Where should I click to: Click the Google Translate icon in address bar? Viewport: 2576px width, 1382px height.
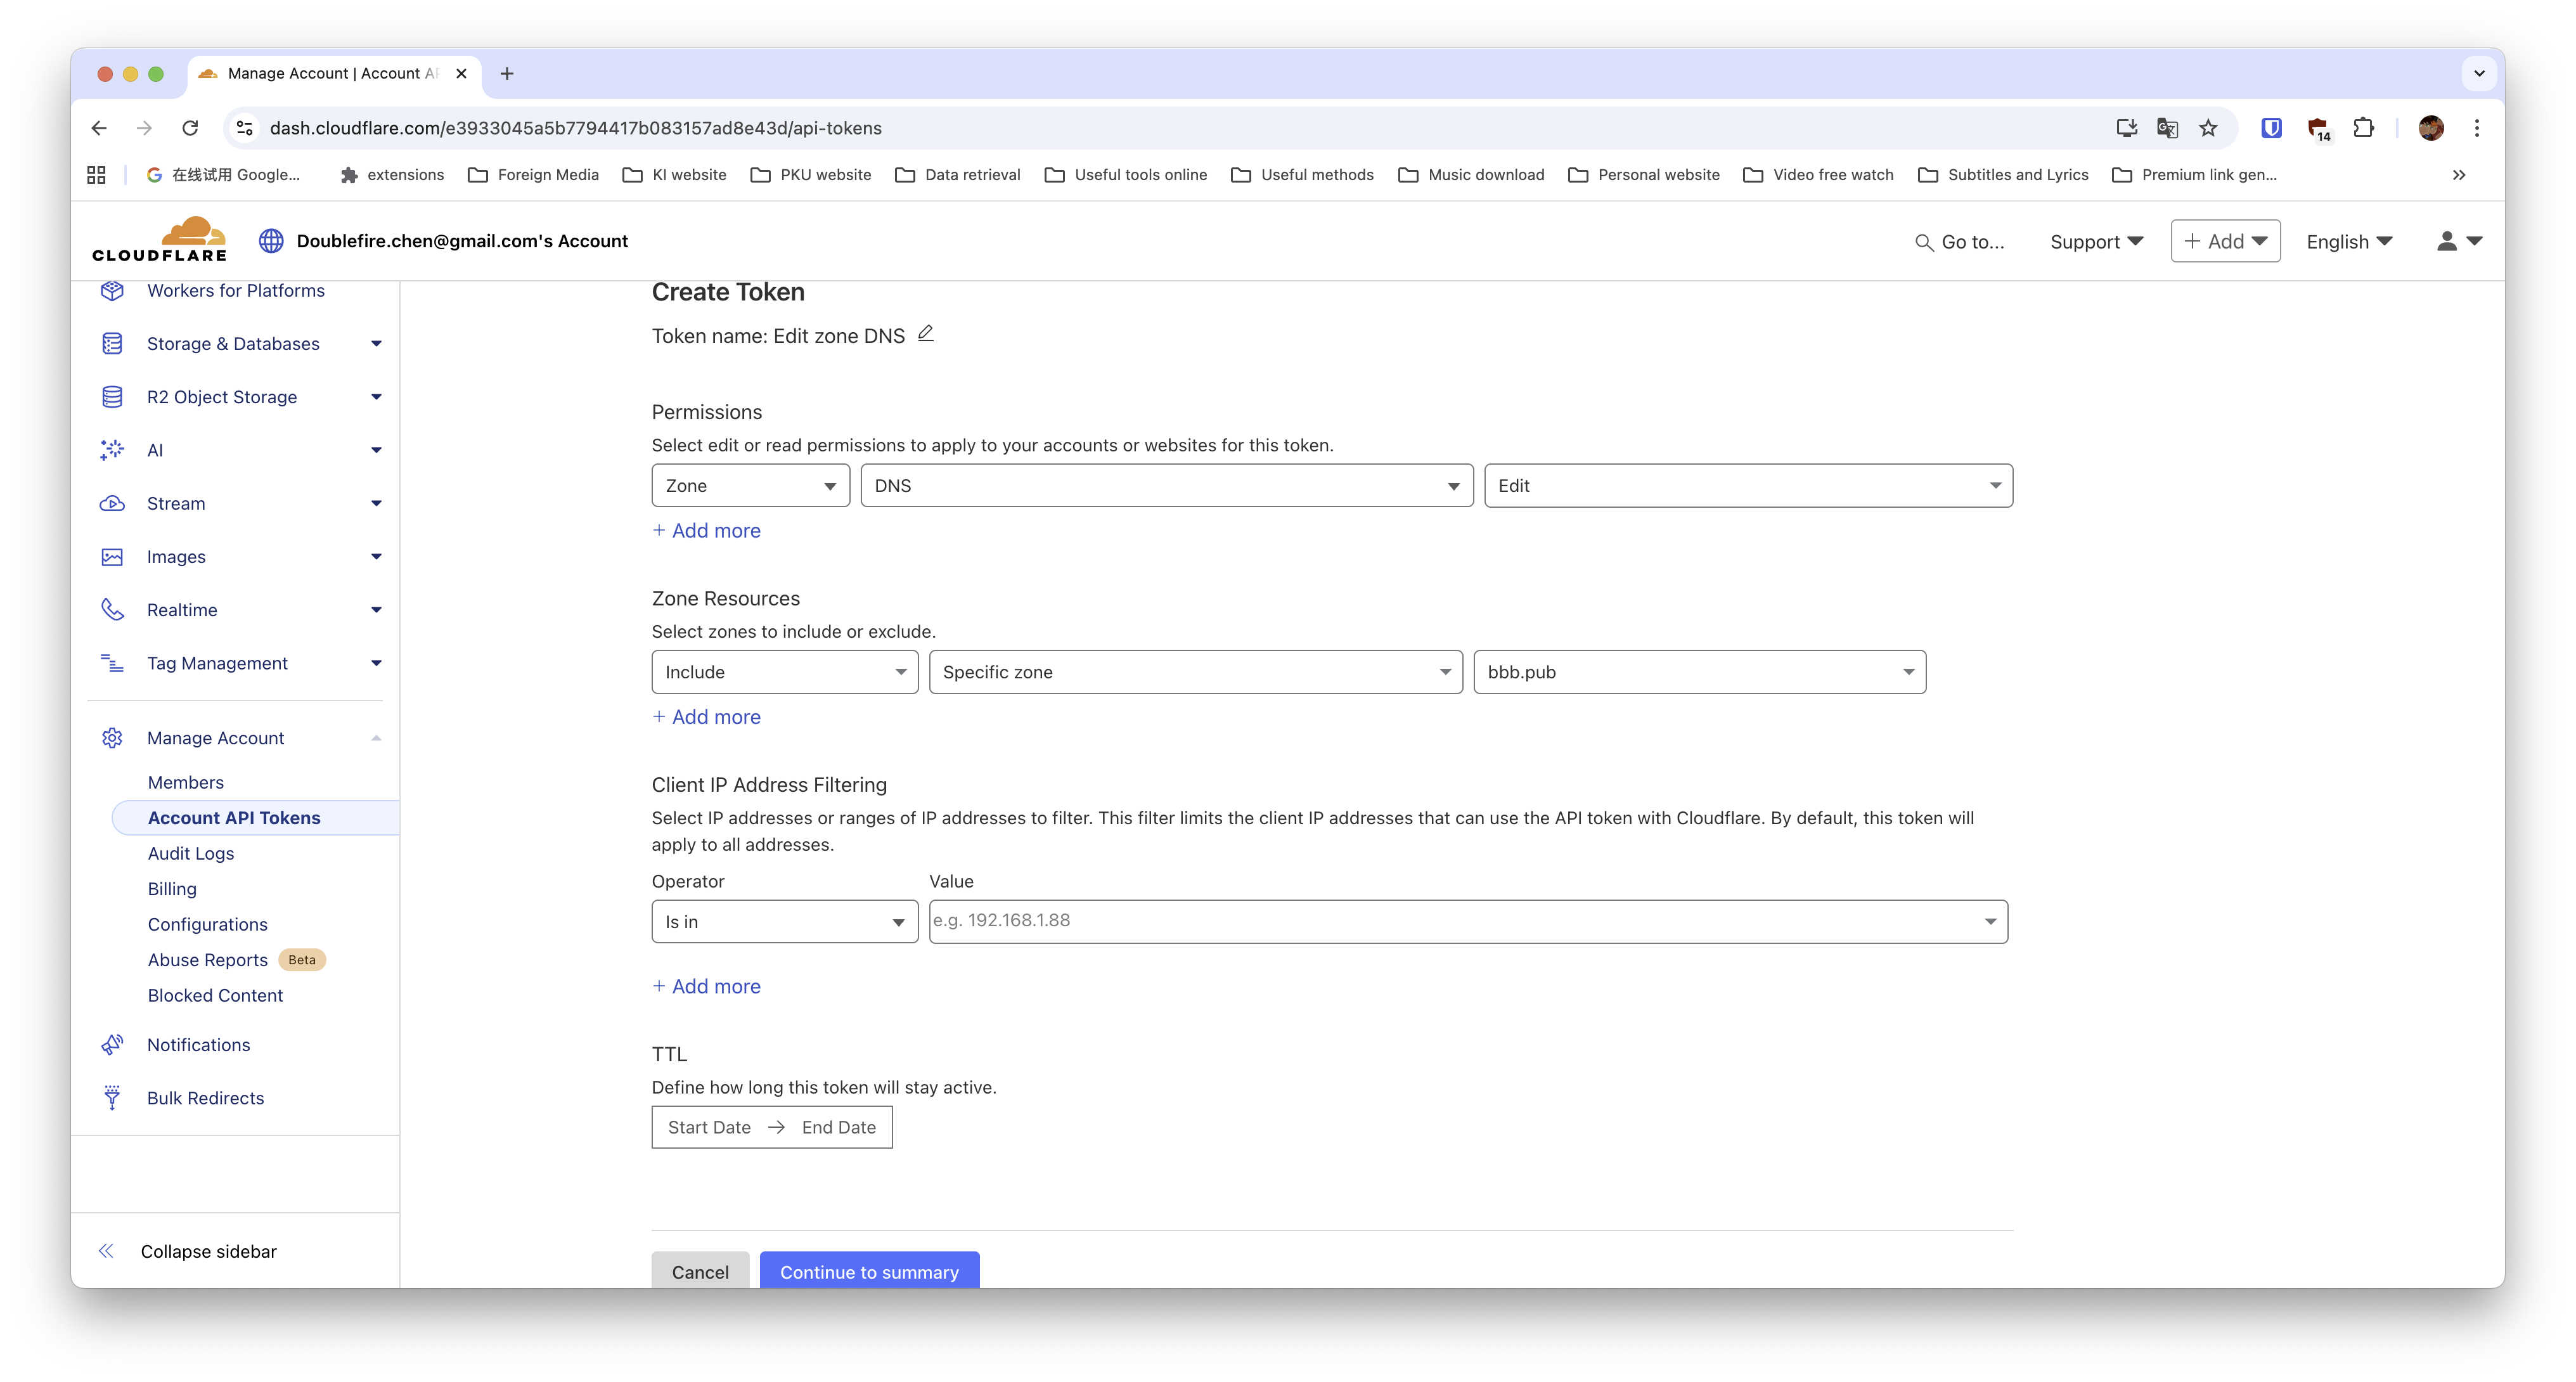coord(2167,128)
